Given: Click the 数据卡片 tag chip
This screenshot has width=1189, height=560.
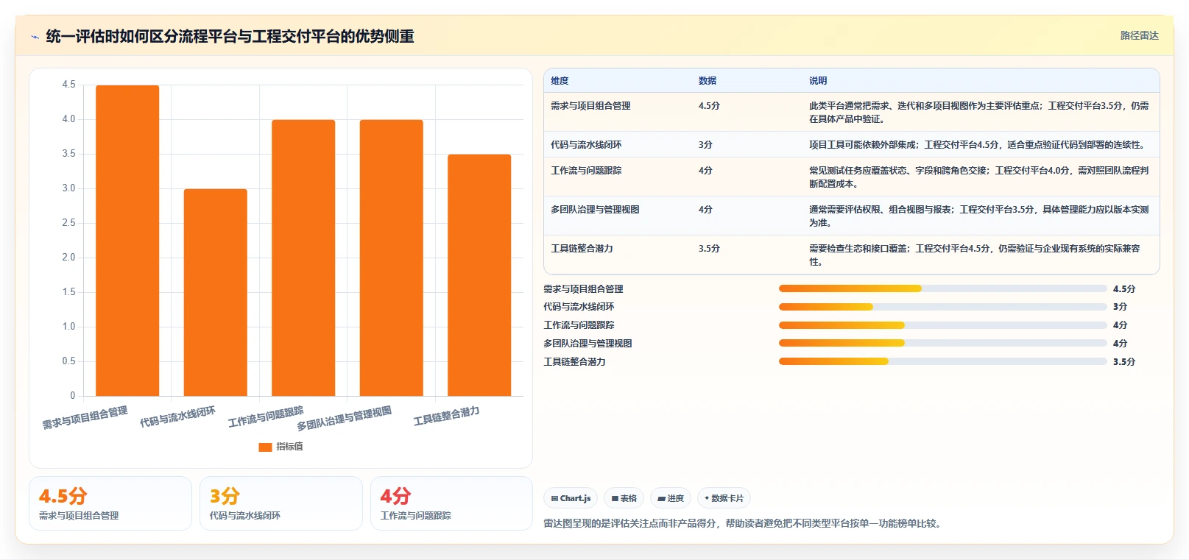Looking at the screenshot, I should 724,498.
